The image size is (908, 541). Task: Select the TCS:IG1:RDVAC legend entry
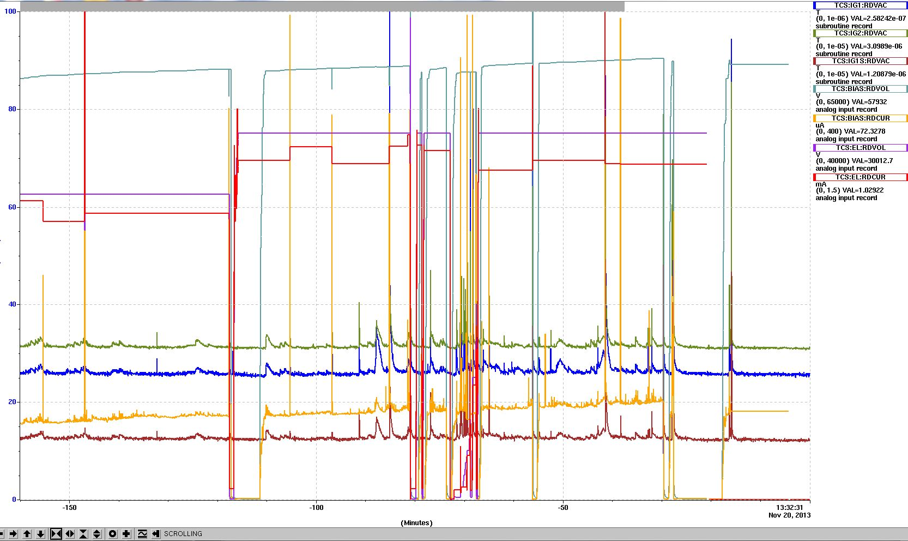tap(861, 5)
